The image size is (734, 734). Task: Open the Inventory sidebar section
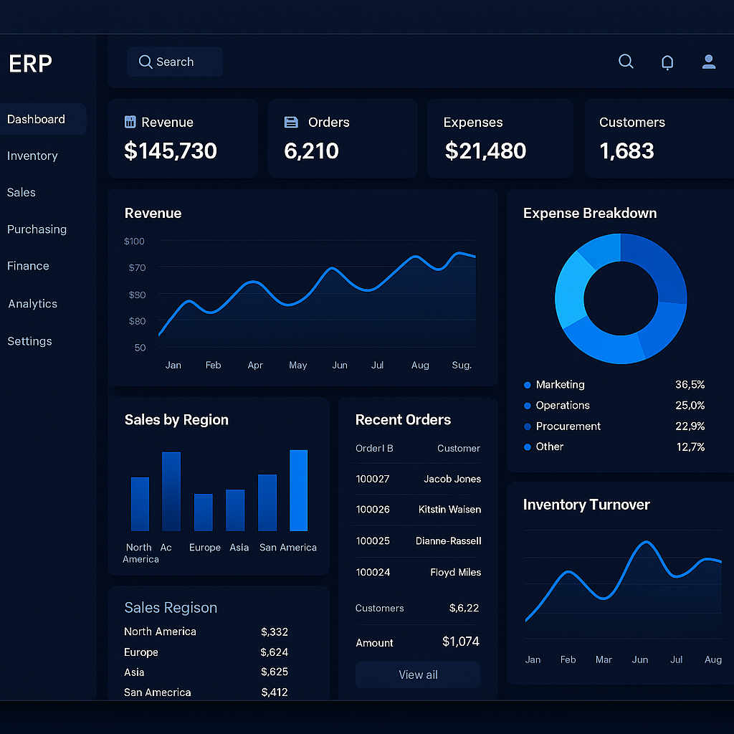[32, 156]
